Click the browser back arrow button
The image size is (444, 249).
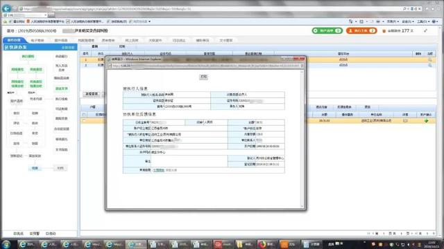6,8
